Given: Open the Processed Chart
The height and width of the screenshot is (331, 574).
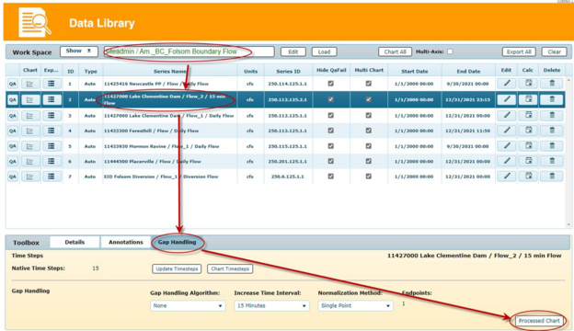Looking at the screenshot, I should [539, 321].
